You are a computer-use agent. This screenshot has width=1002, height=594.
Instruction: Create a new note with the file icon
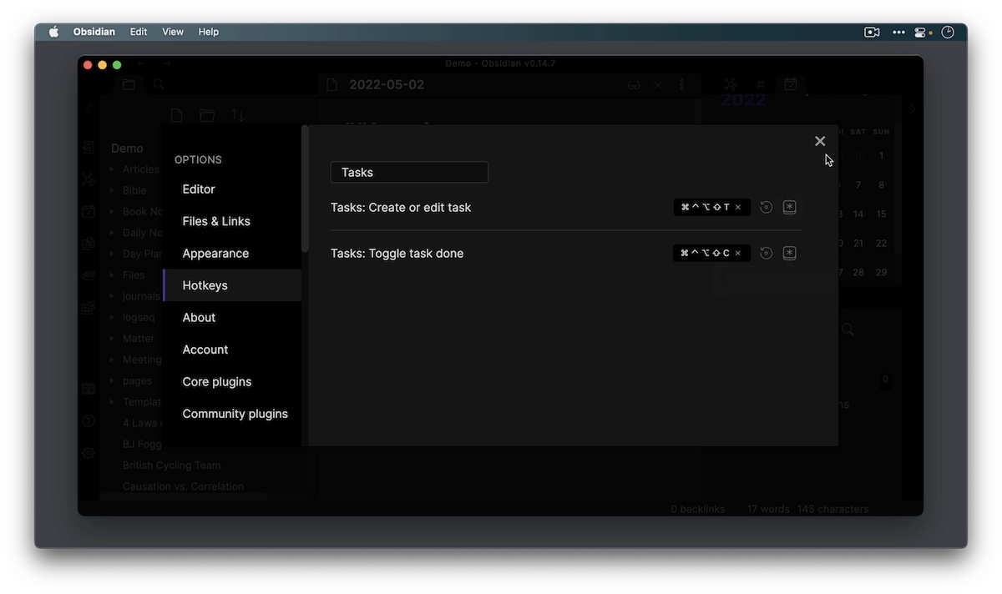[x=176, y=116]
